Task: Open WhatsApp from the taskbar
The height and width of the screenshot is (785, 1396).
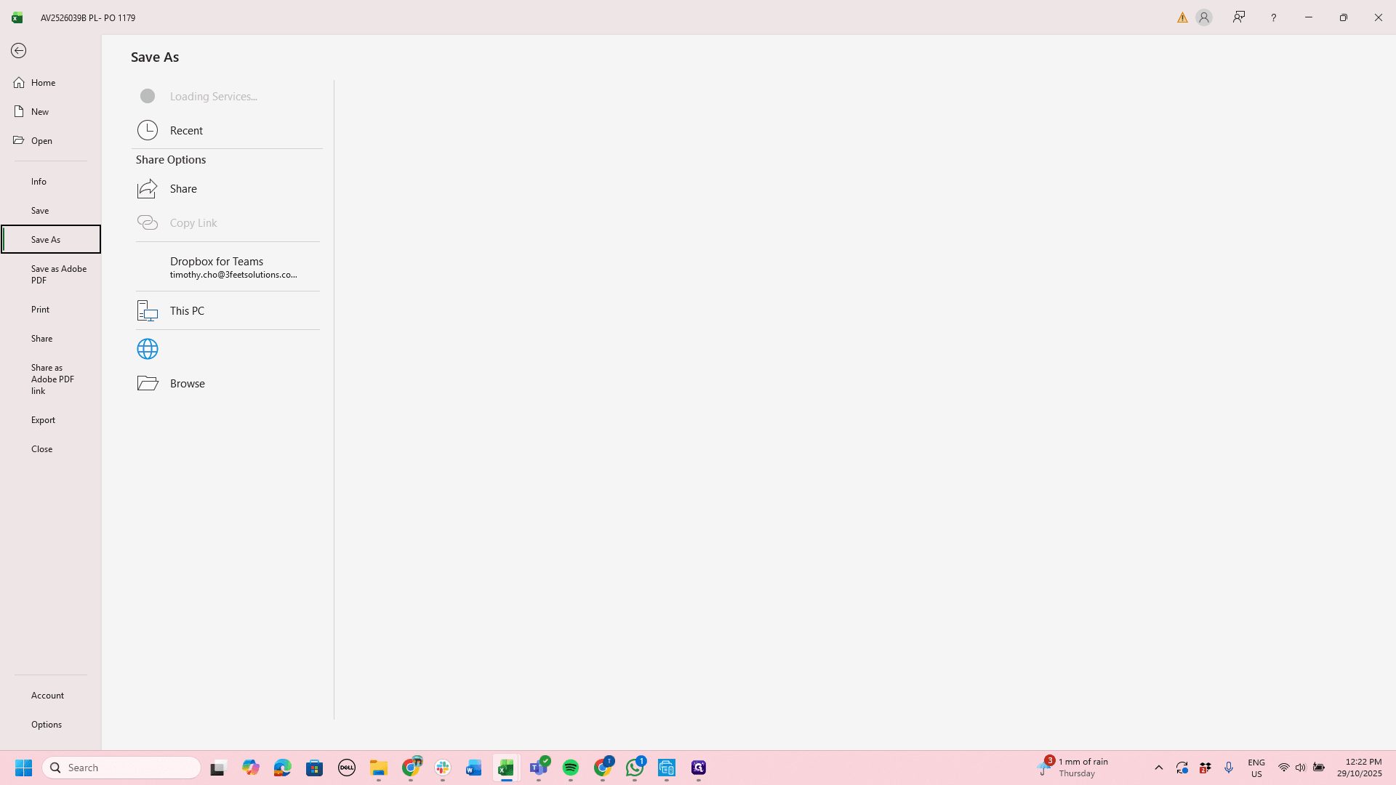Action: click(635, 768)
